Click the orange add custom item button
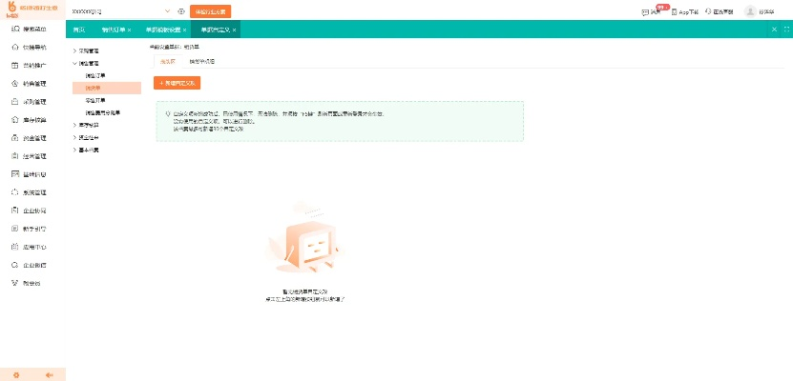Viewport: 793px width, 381px height. [177, 84]
